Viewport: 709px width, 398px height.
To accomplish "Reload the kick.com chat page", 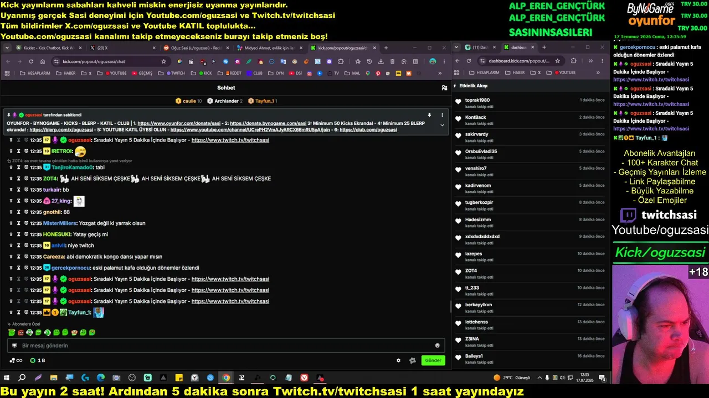I will point(31,61).
